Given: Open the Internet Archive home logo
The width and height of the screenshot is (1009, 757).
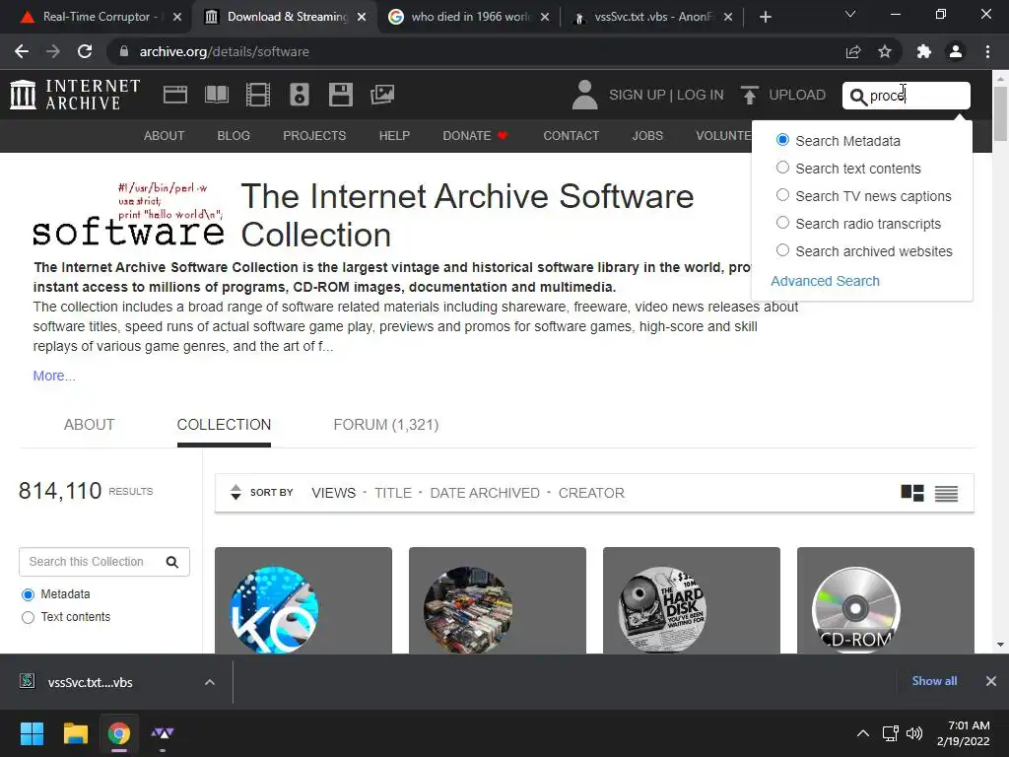Looking at the screenshot, I should click(75, 95).
